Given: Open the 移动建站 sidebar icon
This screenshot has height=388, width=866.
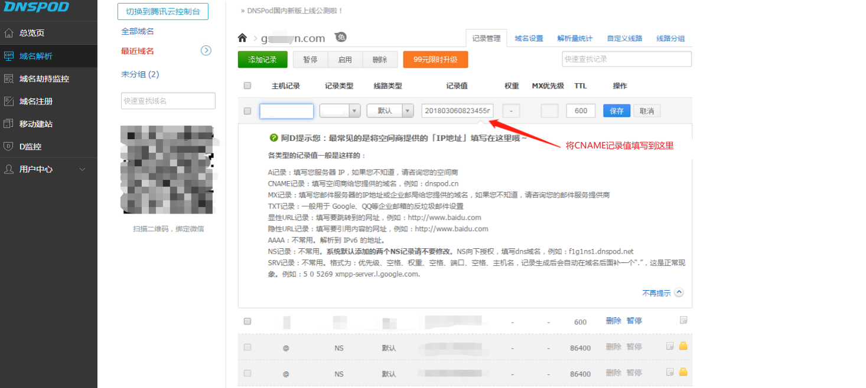Looking at the screenshot, I should 8,124.
